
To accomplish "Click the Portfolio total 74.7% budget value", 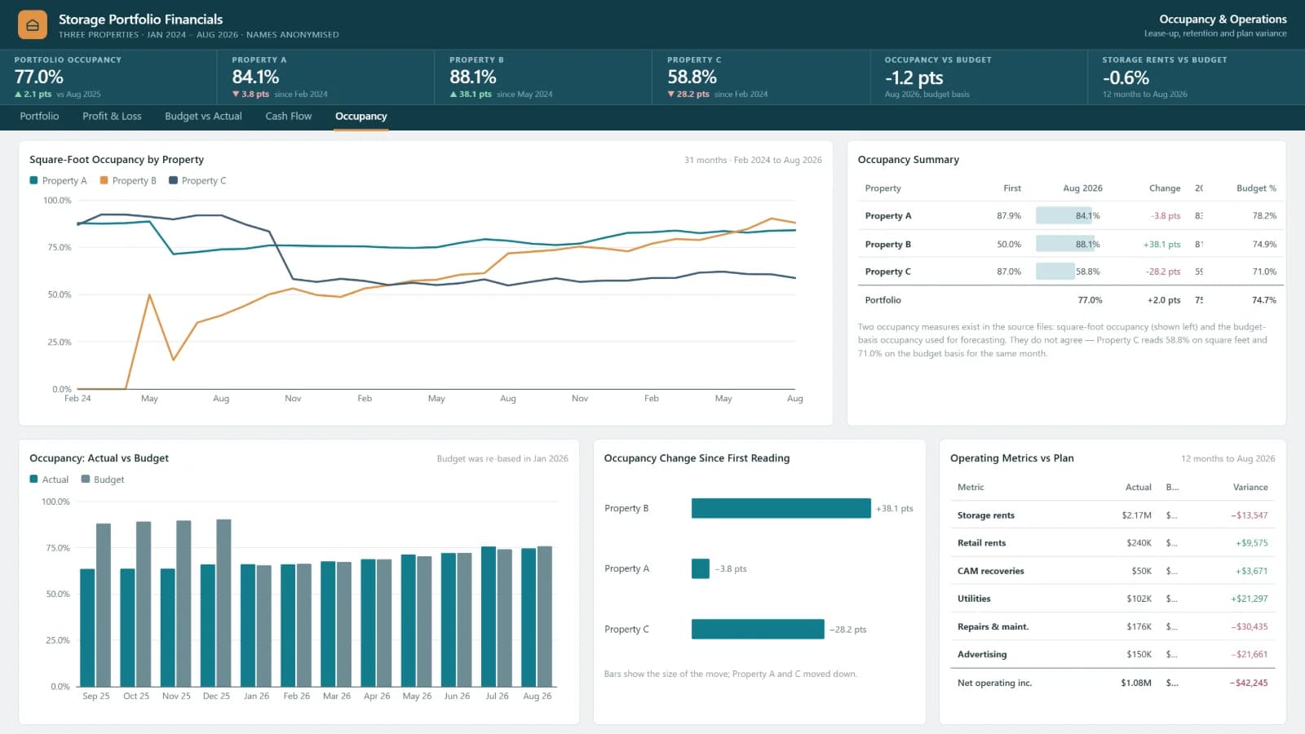I will click(1264, 300).
